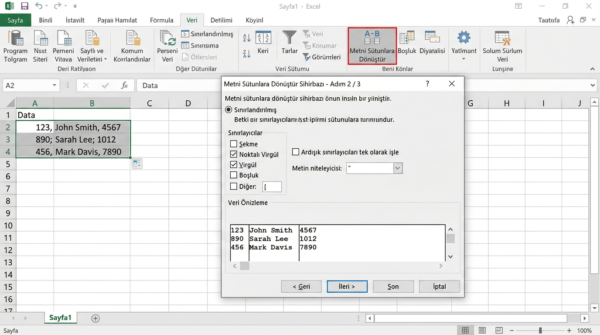Open the dialog help question mark
Screen dimensions: 600x335
[x=427, y=84]
